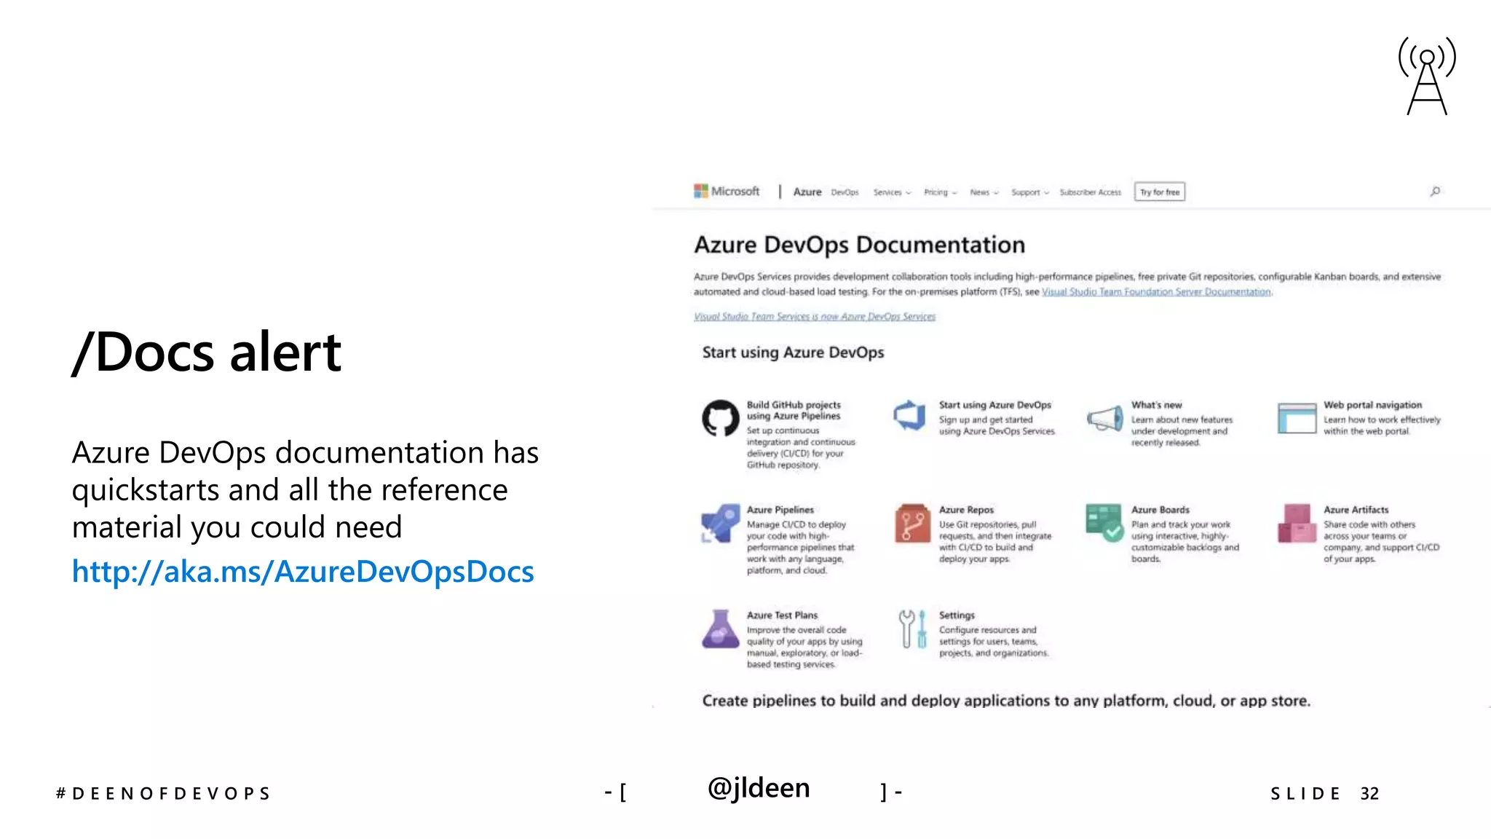Click the broadcast tower icon on slide
This screenshot has width=1491, height=839.
pyautogui.click(x=1427, y=76)
